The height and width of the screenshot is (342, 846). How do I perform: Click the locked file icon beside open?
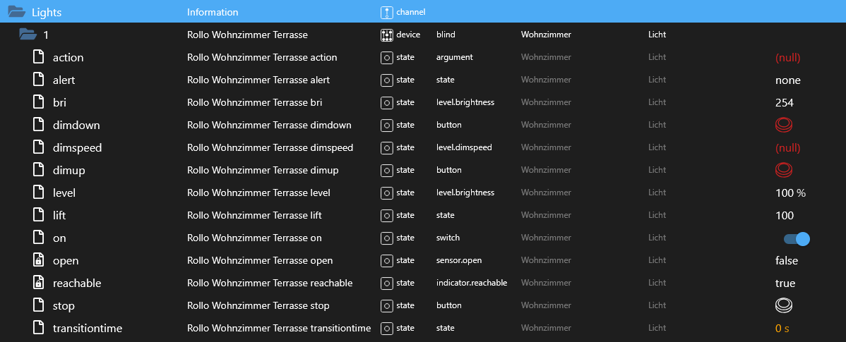[x=40, y=260]
